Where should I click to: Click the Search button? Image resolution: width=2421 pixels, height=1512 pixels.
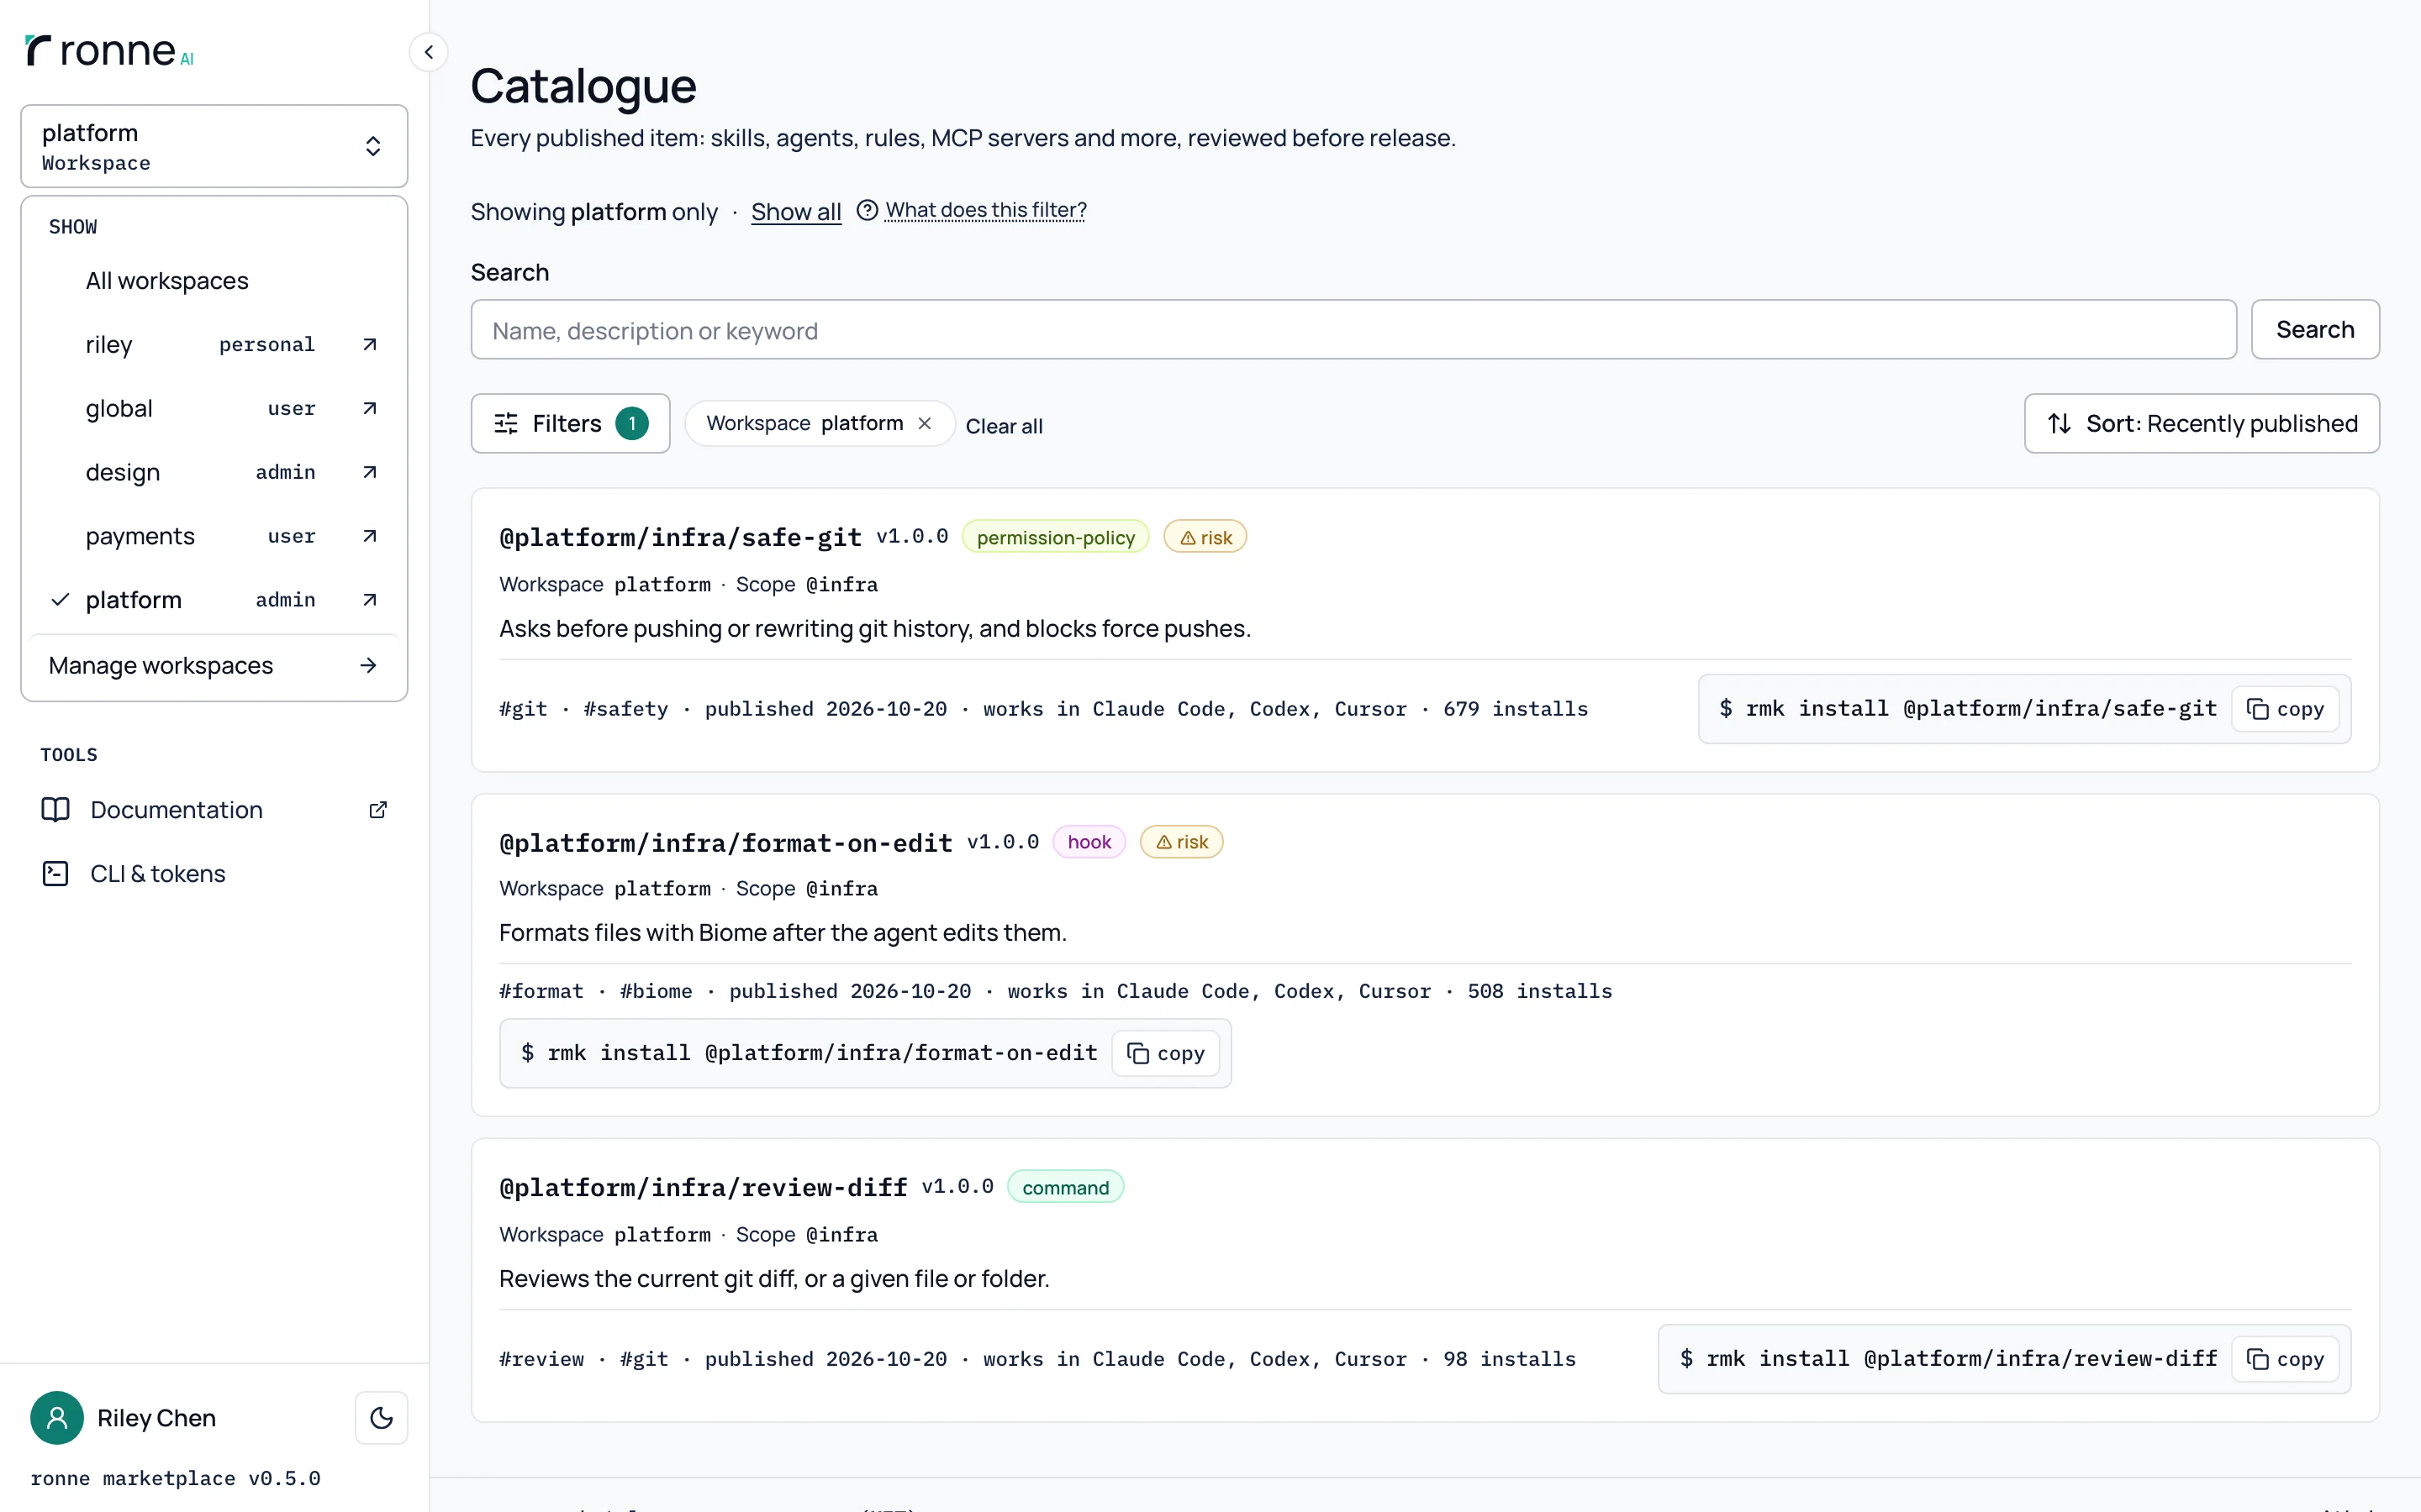pyautogui.click(x=2315, y=330)
